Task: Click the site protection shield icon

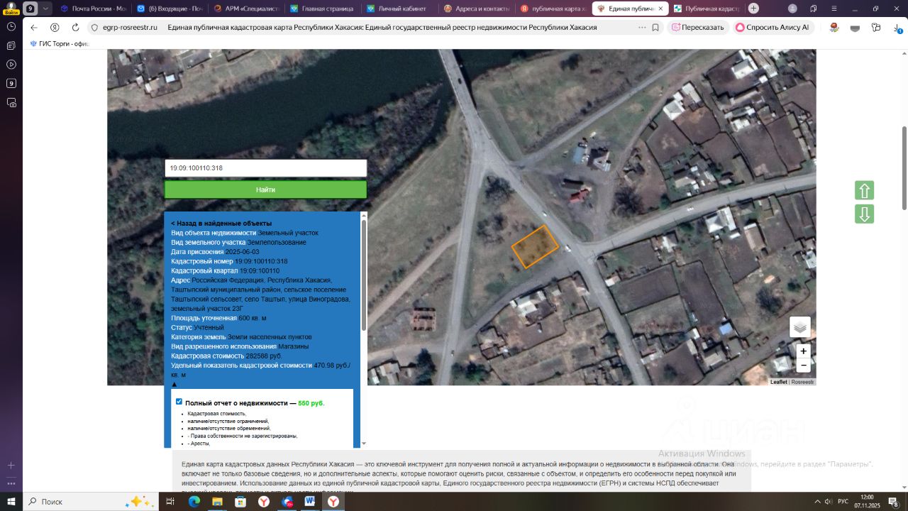Action: (94, 27)
